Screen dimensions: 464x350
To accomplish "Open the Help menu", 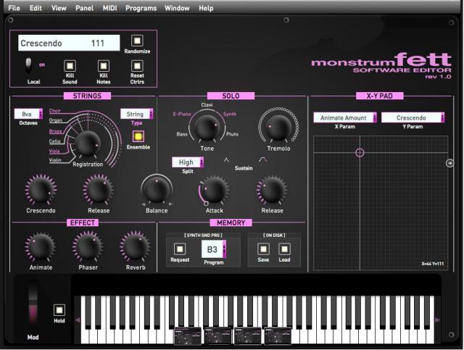I will (206, 8).
